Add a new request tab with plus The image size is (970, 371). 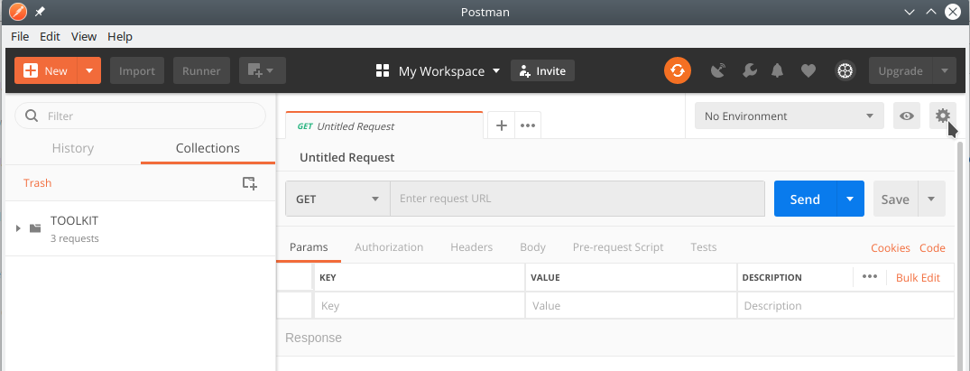[x=502, y=125]
